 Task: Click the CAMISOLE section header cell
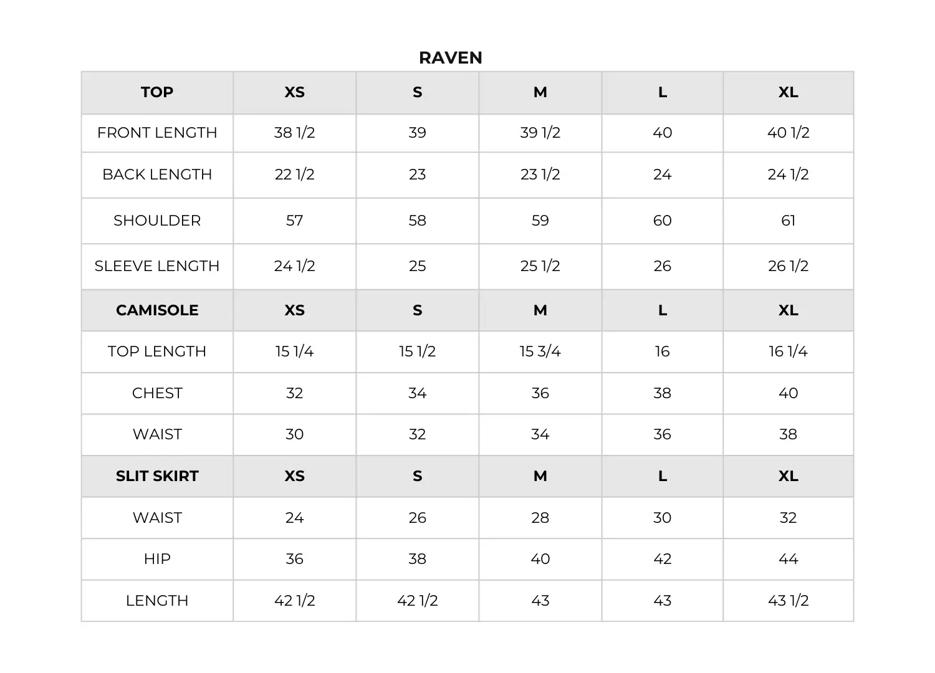[157, 310]
